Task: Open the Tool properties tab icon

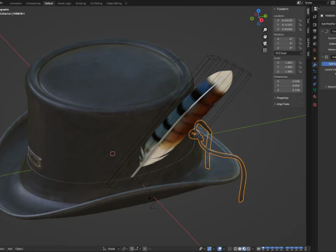Action: coord(315,17)
